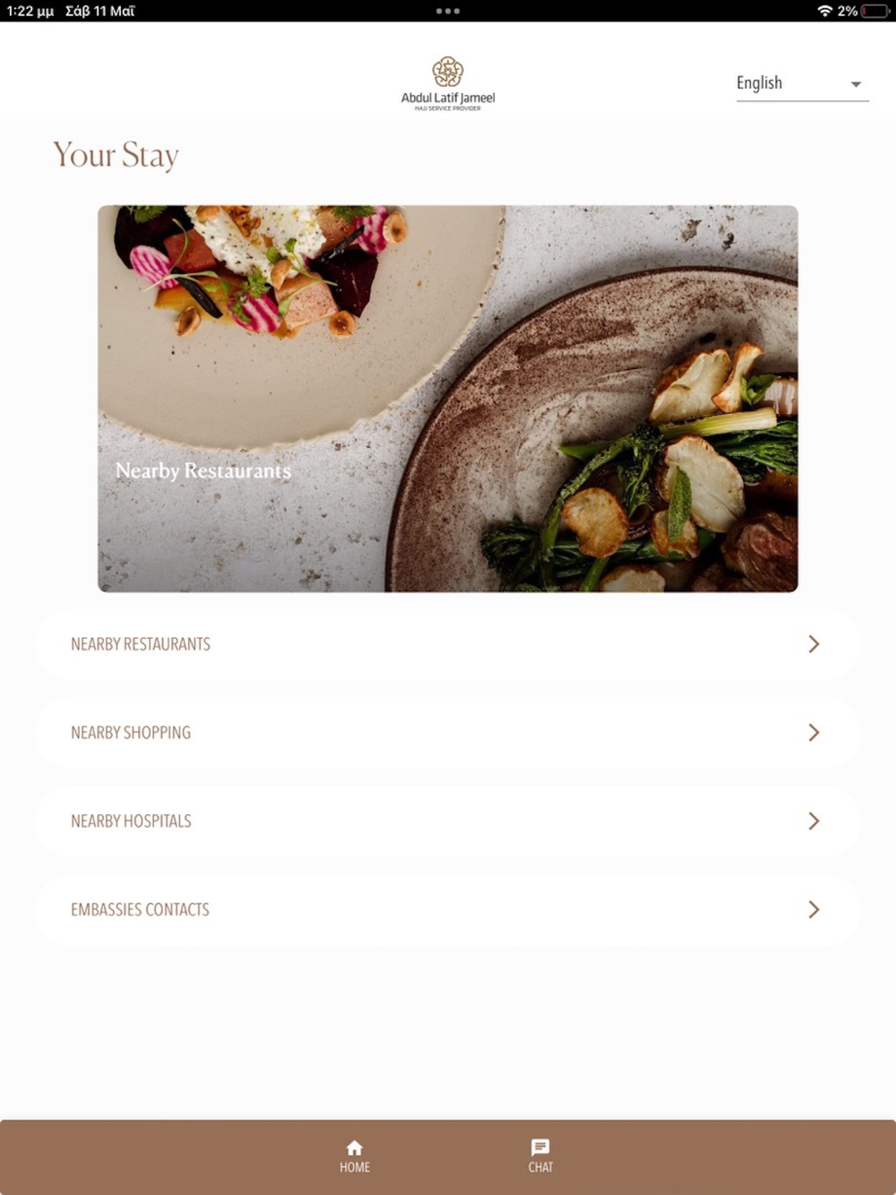Tap the Wi-Fi status icon
Image resolution: width=896 pixels, height=1195 pixels.
pyautogui.click(x=824, y=11)
